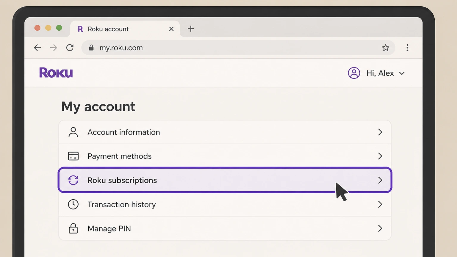Open Manage PIN
This screenshot has width=457, height=257.
(x=225, y=228)
